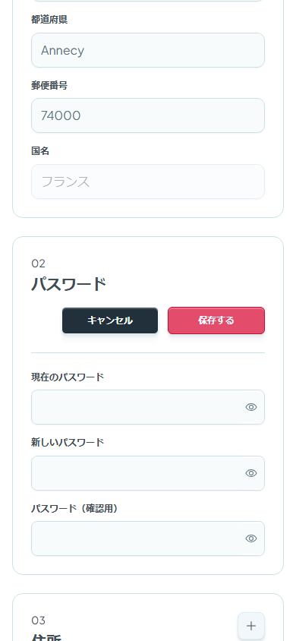This screenshot has width=296, height=641.
Task: Click the パスワード section heading
Action: click(69, 284)
